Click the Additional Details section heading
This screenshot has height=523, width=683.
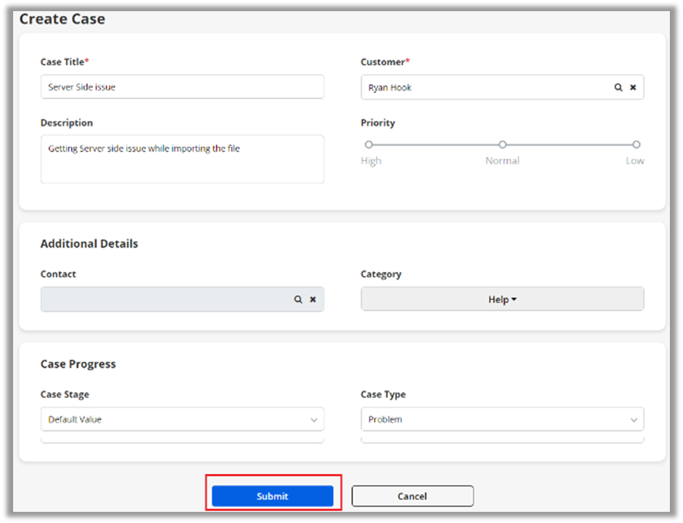click(89, 244)
